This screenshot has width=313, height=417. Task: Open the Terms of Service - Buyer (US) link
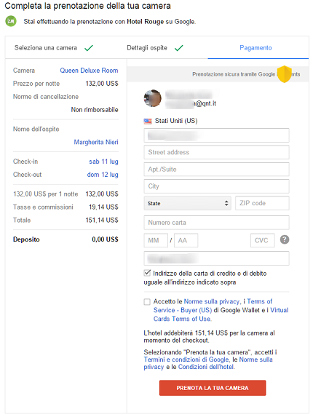(213, 306)
